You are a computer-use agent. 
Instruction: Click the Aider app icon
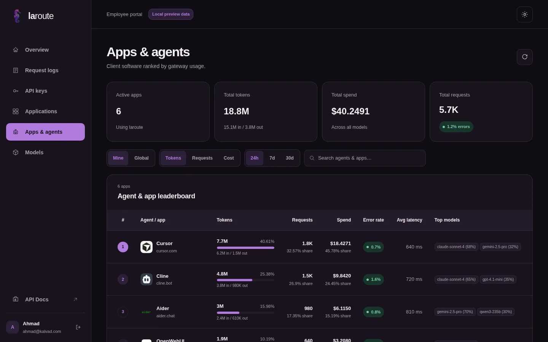point(147,312)
